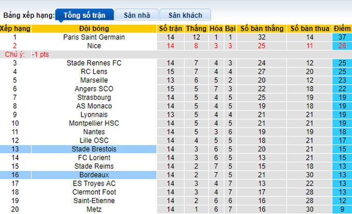
Task: Open the Nice team row
Action: [x=94, y=45]
